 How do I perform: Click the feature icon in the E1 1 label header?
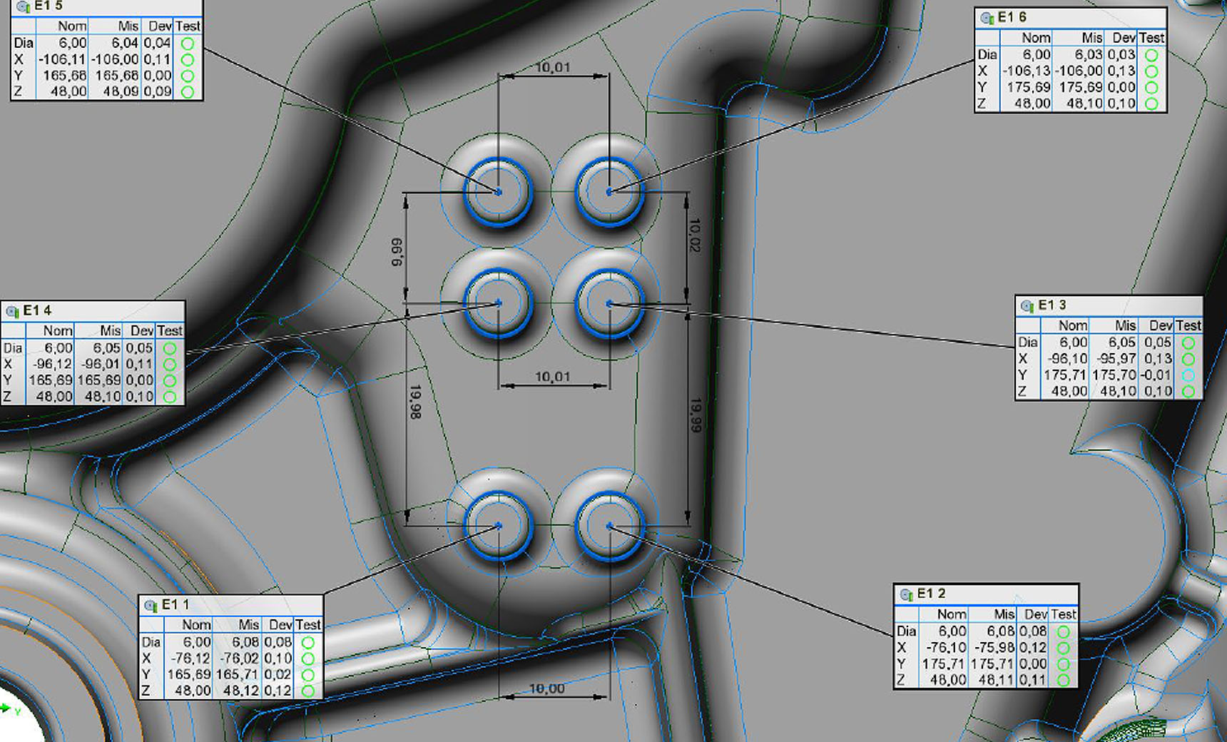point(151,606)
